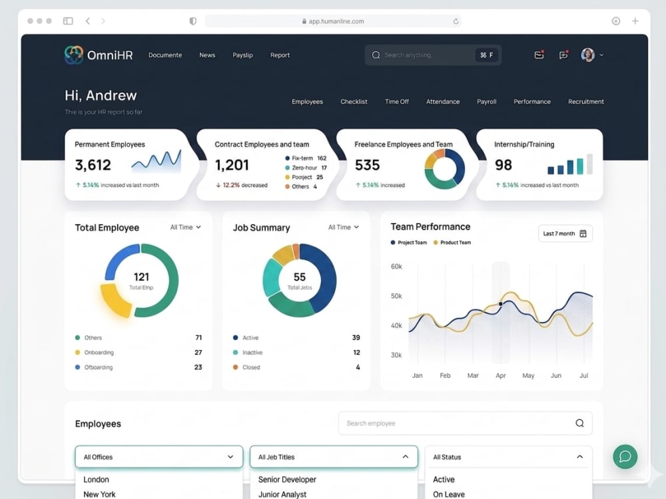Open the Report menu item
Viewport: 666px width, 499px height.
click(x=280, y=55)
